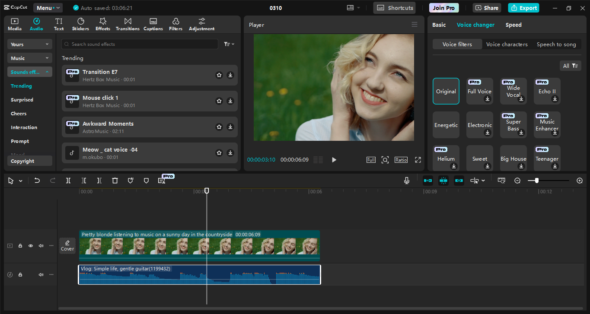Start voiceover recording with microphone icon

tap(407, 181)
